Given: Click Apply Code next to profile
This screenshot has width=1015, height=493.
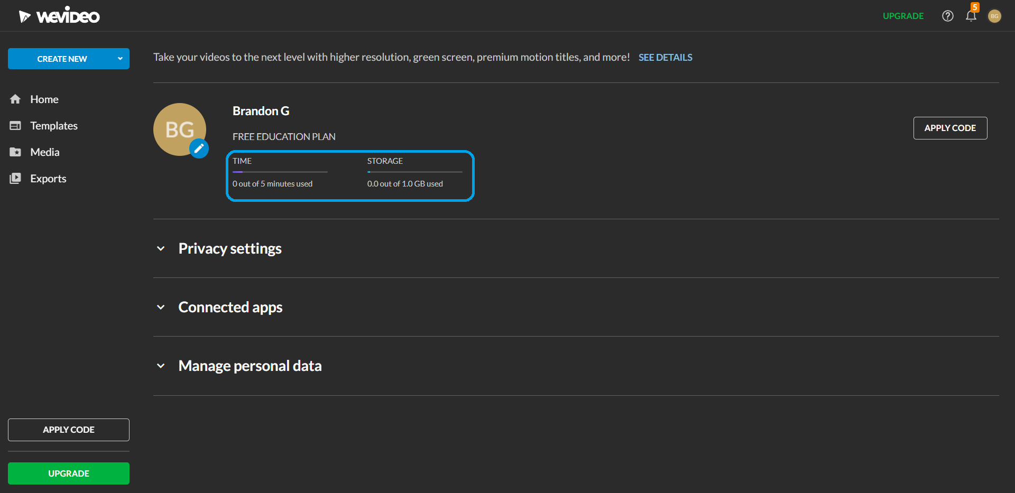Looking at the screenshot, I should (950, 128).
